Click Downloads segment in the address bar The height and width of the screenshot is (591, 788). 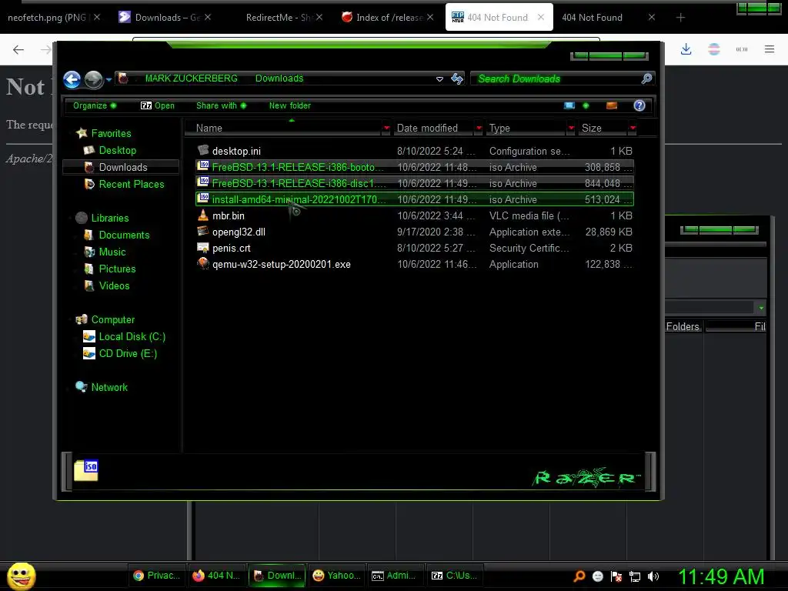[279, 78]
